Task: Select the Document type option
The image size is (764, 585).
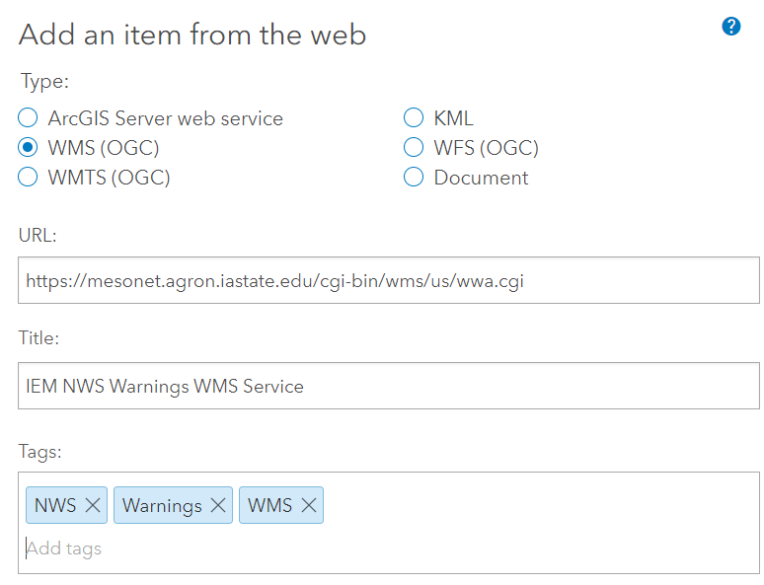Action: point(414,178)
